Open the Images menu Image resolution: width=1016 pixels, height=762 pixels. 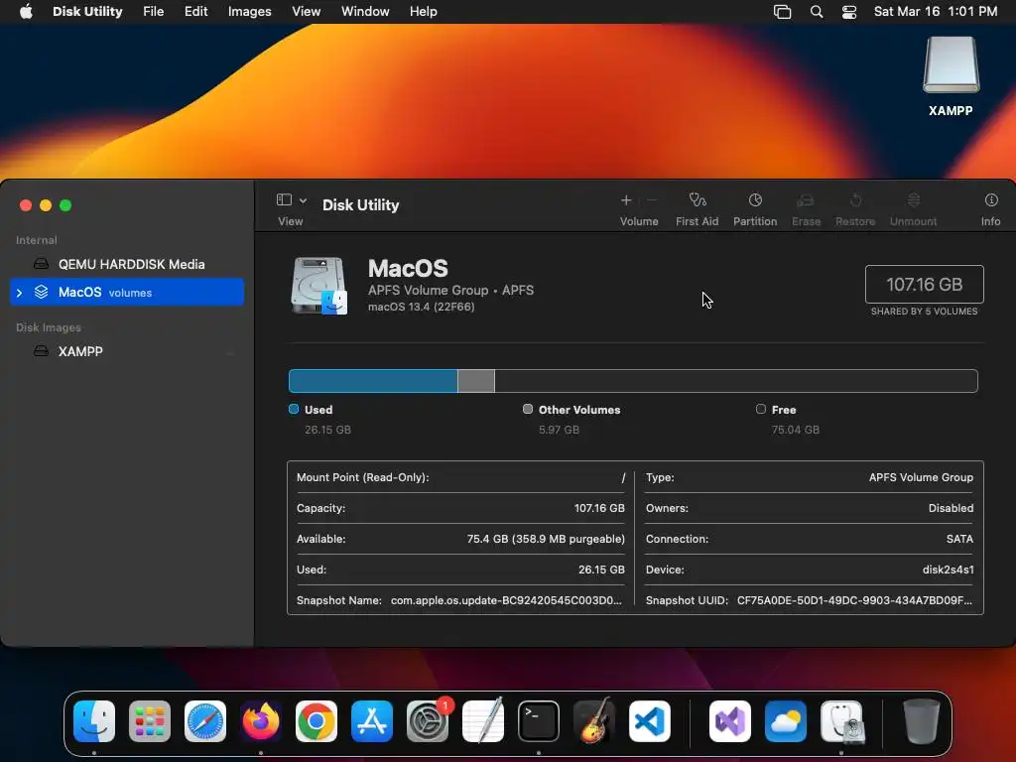tap(249, 12)
